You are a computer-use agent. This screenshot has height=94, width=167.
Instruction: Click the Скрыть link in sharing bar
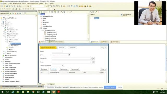(x=120, y=87)
